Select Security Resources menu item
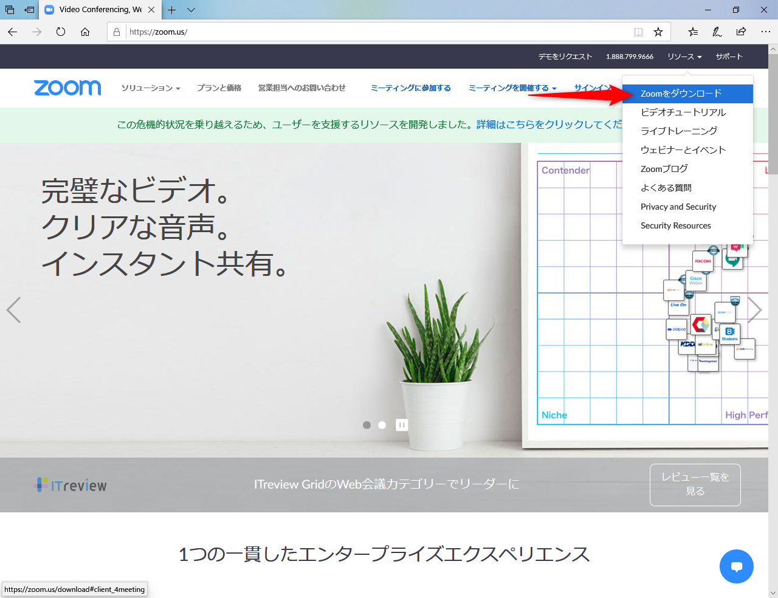 pos(687,225)
